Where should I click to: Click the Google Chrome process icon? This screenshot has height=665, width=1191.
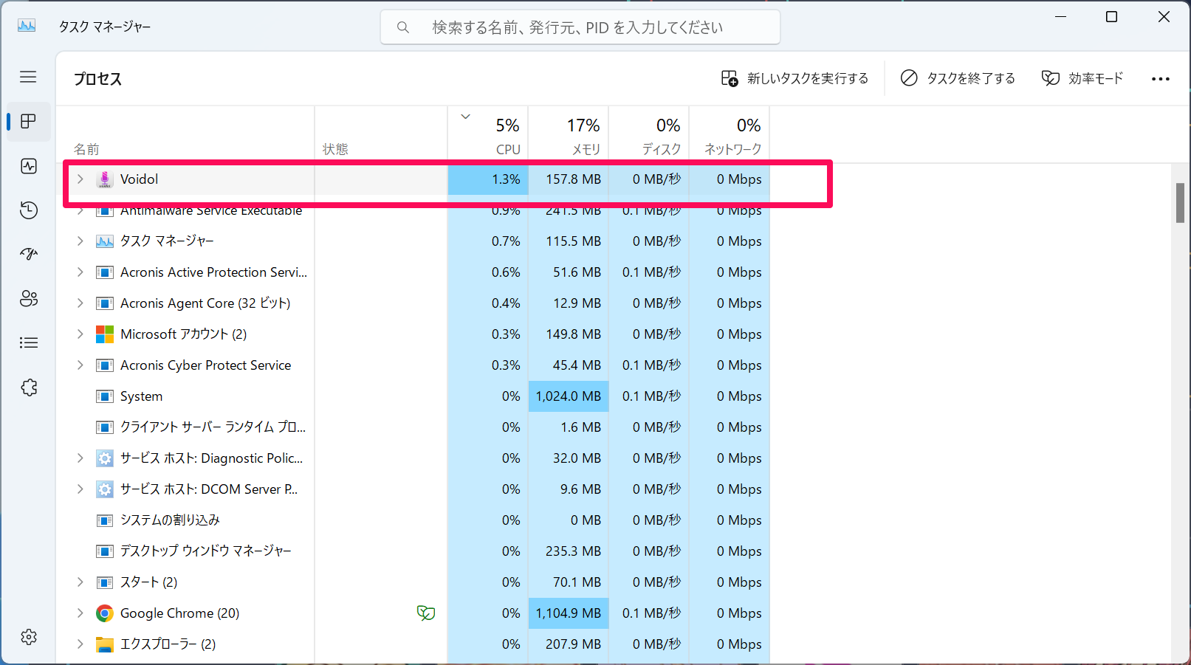click(105, 613)
